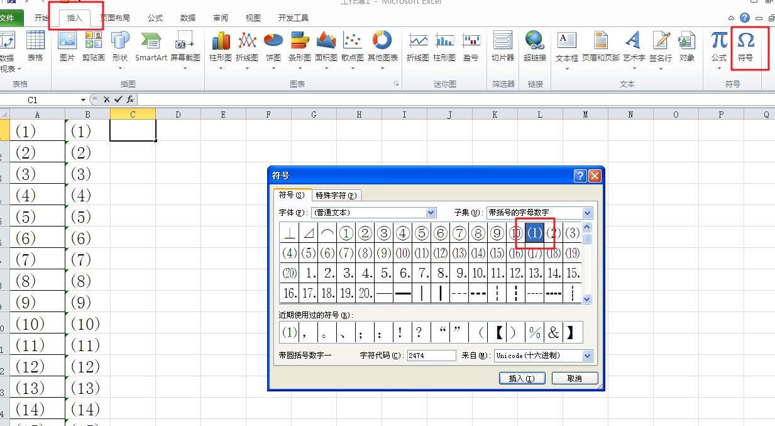Click the Picture (图片) icon in ribbon
The height and width of the screenshot is (426, 775).
(x=67, y=46)
